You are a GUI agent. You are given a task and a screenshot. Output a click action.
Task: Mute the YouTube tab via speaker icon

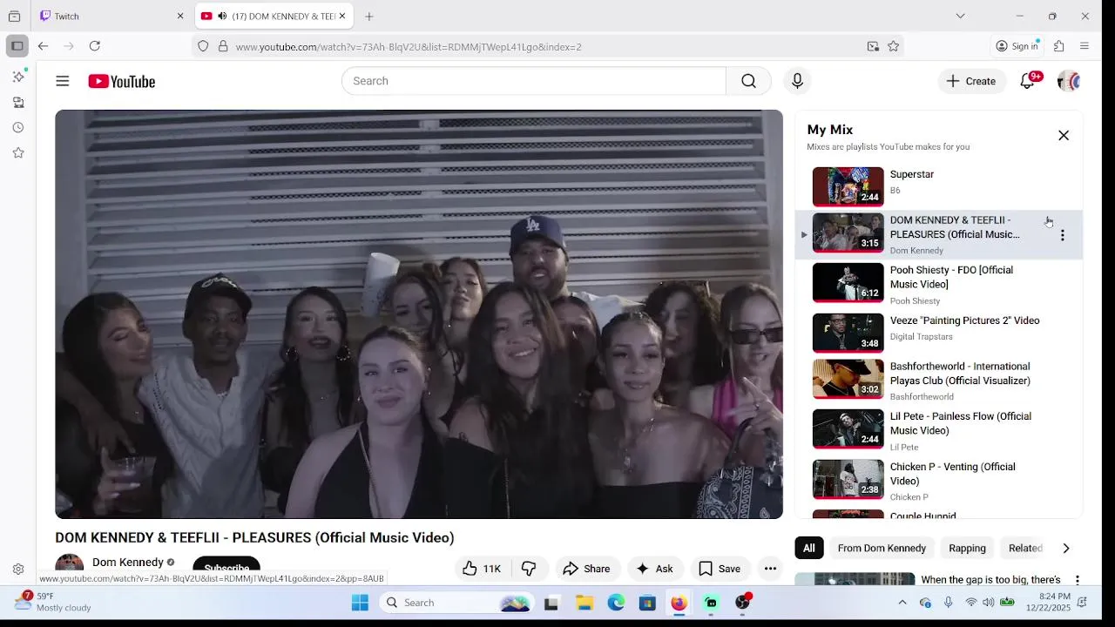point(222,16)
